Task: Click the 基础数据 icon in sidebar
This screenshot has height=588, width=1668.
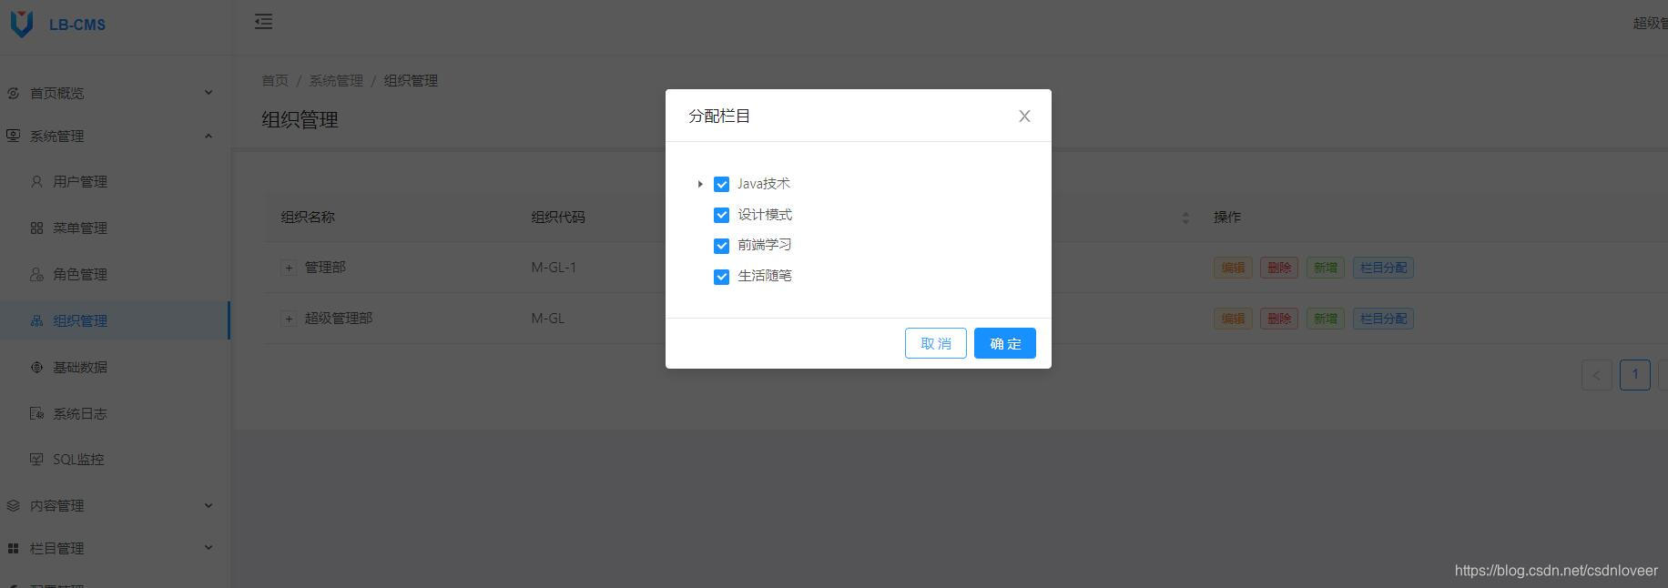Action: pos(36,367)
